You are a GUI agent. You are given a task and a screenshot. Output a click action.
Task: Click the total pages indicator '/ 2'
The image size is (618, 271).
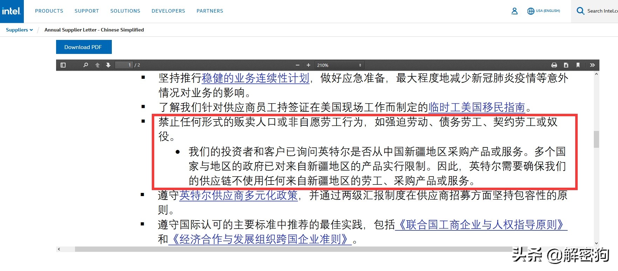(x=137, y=65)
